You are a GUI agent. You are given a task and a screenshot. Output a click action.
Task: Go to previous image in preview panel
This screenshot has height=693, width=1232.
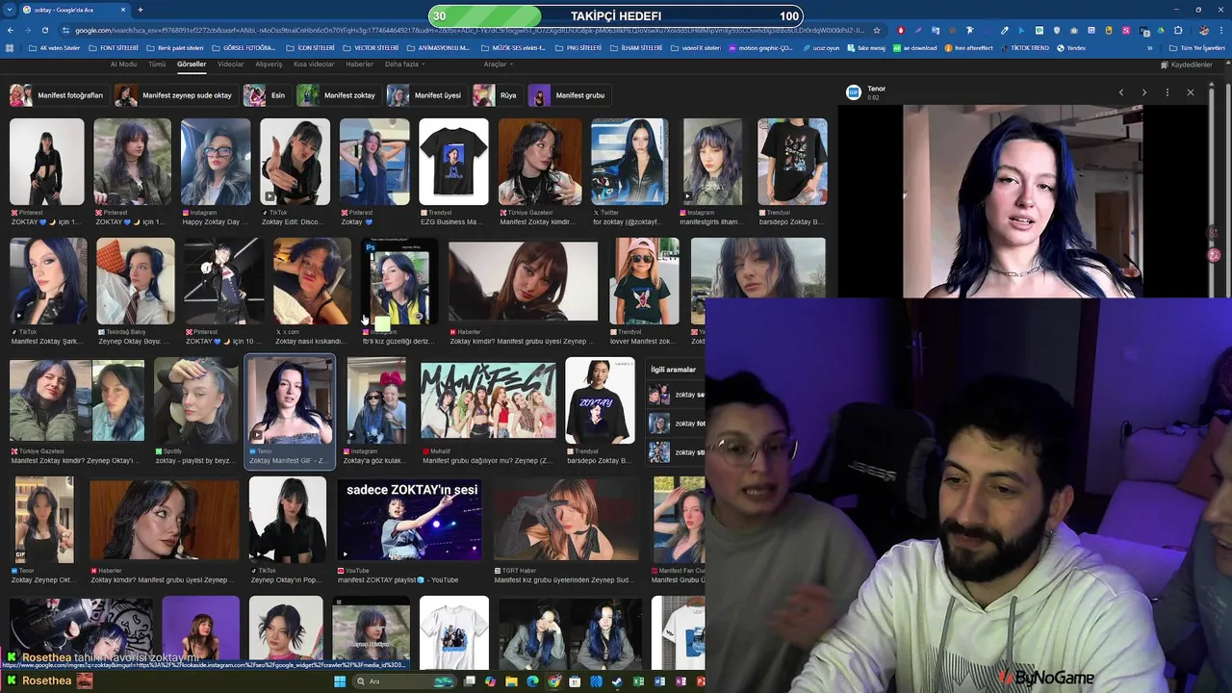[1121, 92]
